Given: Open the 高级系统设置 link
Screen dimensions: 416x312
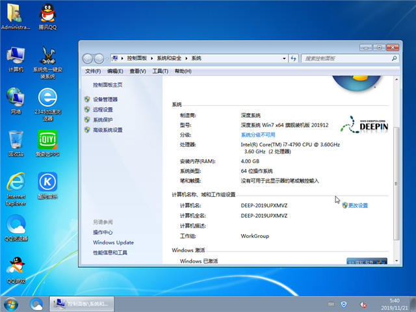Looking at the screenshot, I should coord(107,130).
